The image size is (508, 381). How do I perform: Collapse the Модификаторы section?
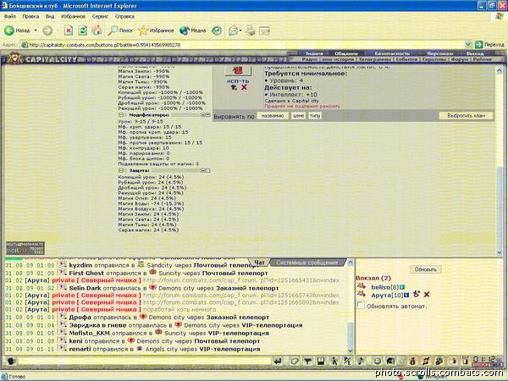tap(121, 115)
